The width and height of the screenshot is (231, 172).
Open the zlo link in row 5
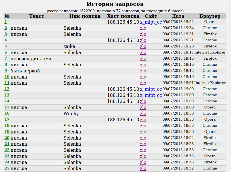coord(143,46)
